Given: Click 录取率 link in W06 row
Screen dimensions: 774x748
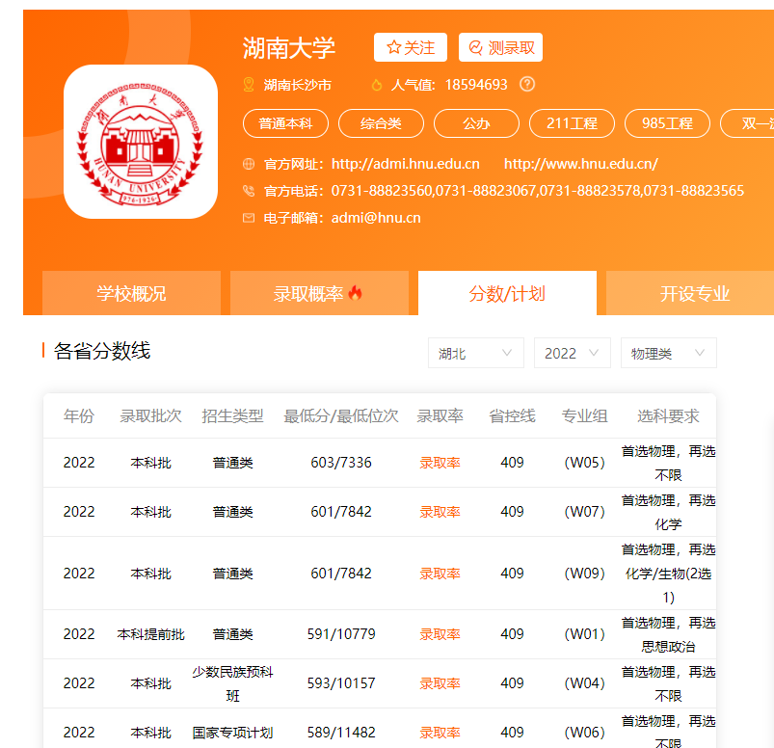Looking at the screenshot, I should point(440,733).
